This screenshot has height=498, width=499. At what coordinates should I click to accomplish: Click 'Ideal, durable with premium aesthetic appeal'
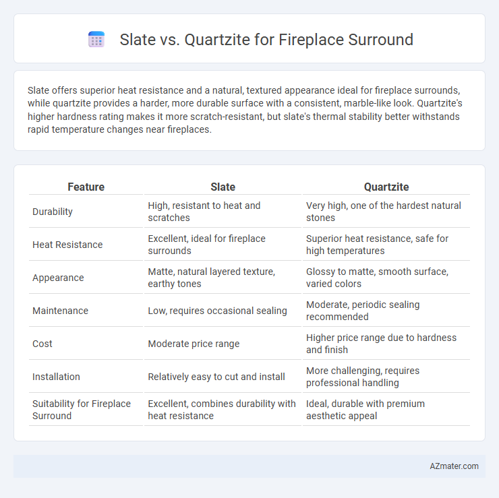pyautogui.click(x=365, y=410)
